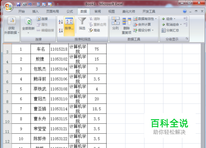Image resolution: width=206 pixels, height=148 pixels.
Task: Click 取消组合 ungroup button
Action: 170,25
